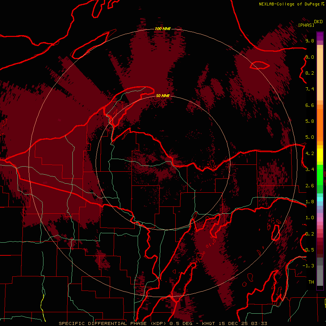
Task: Click the 7.4 scale label
Action: pos(310,89)
